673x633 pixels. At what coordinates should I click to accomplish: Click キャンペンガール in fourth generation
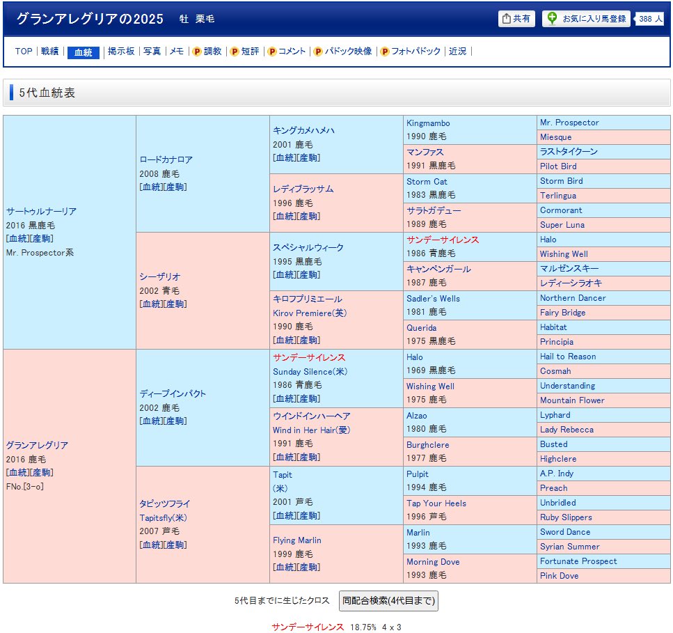tap(438, 269)
